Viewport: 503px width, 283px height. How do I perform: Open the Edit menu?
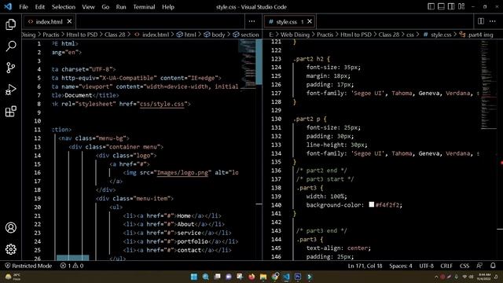coord(40,7)
